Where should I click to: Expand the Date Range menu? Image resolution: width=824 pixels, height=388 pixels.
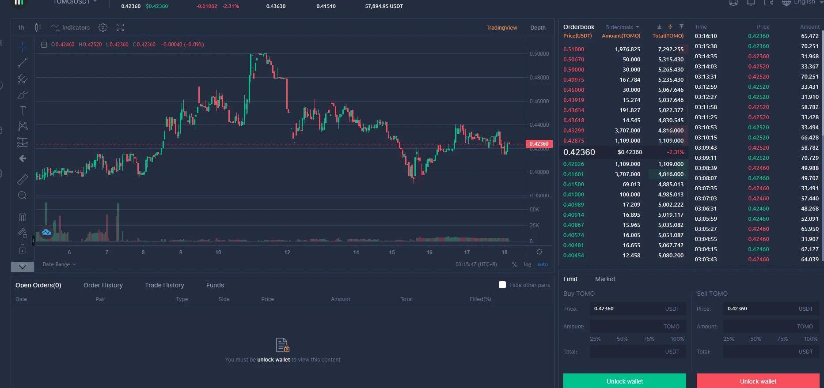pyautogui.click(x=59, y=264)
